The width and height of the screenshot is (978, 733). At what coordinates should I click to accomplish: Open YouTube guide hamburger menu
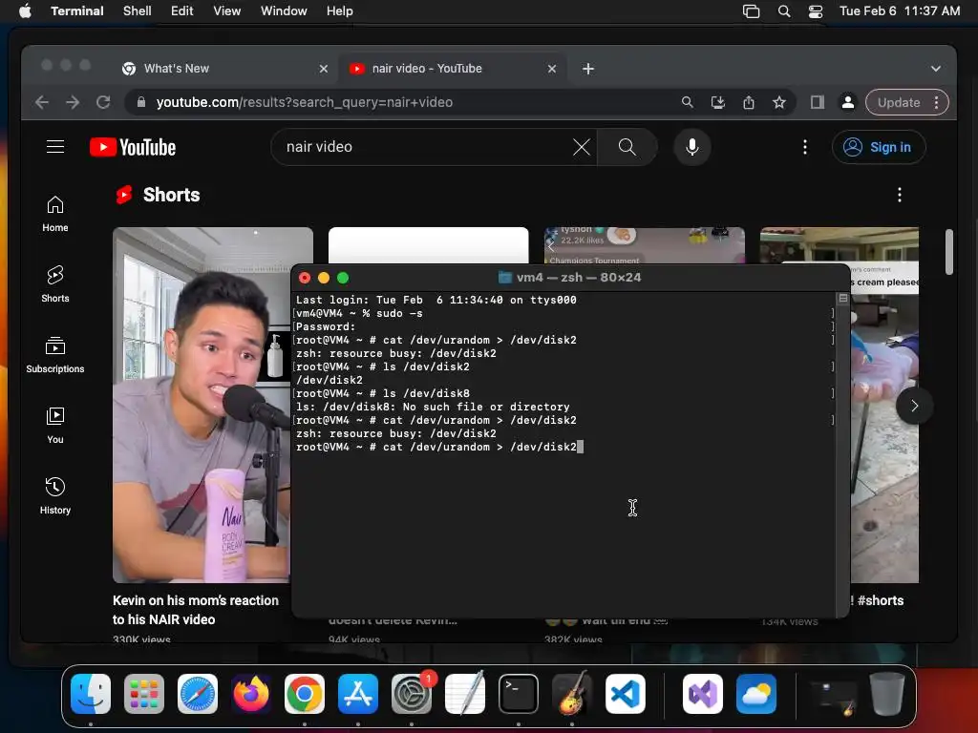pyautogui.click(x=55, y=147)
